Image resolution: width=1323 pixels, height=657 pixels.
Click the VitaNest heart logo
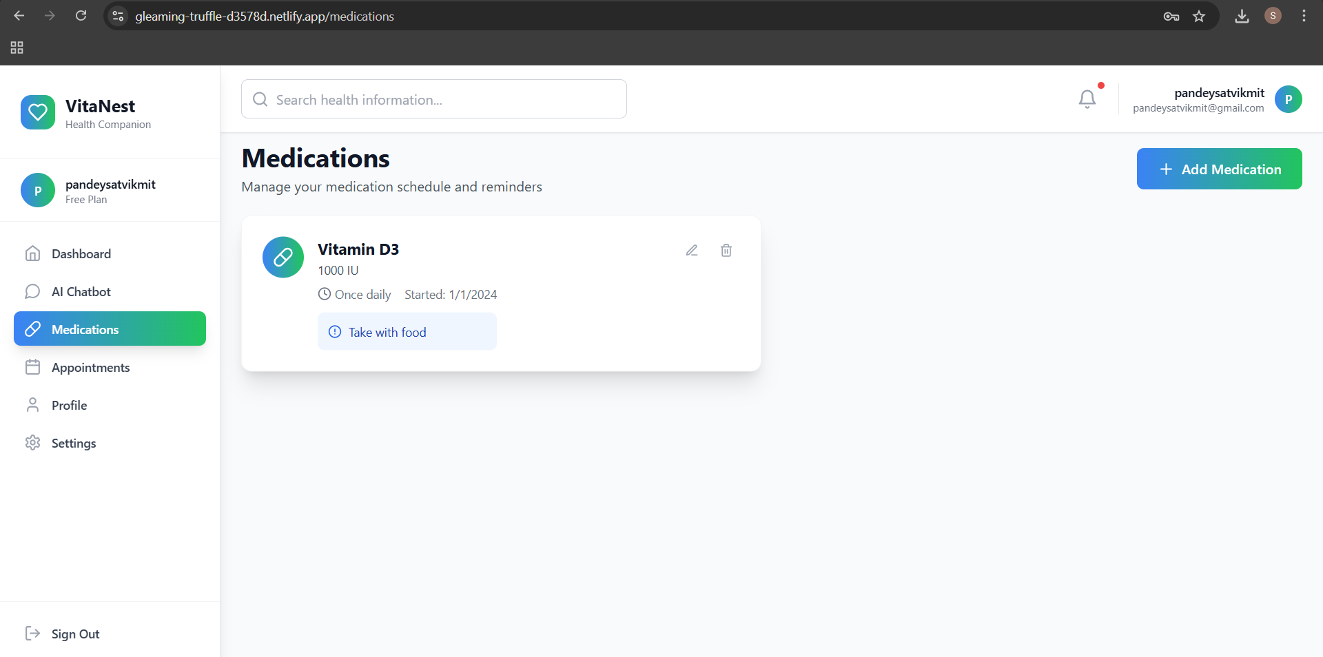click(x=38, y=112)
